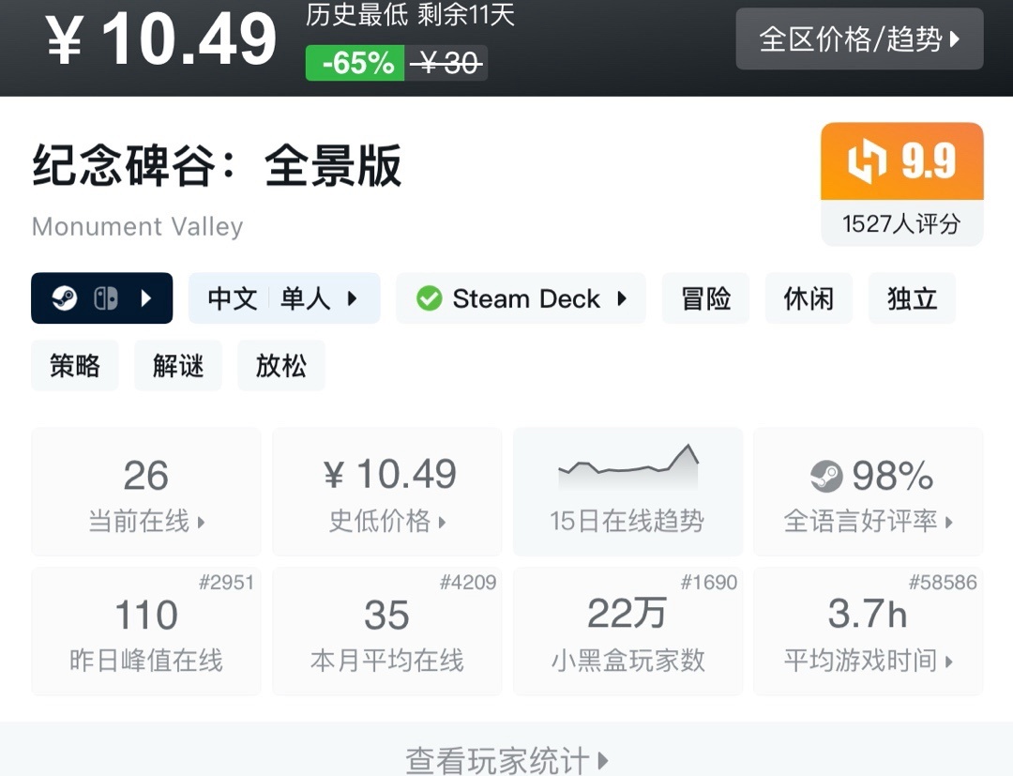Click the Steam icon beside 98%

[826, 476]
